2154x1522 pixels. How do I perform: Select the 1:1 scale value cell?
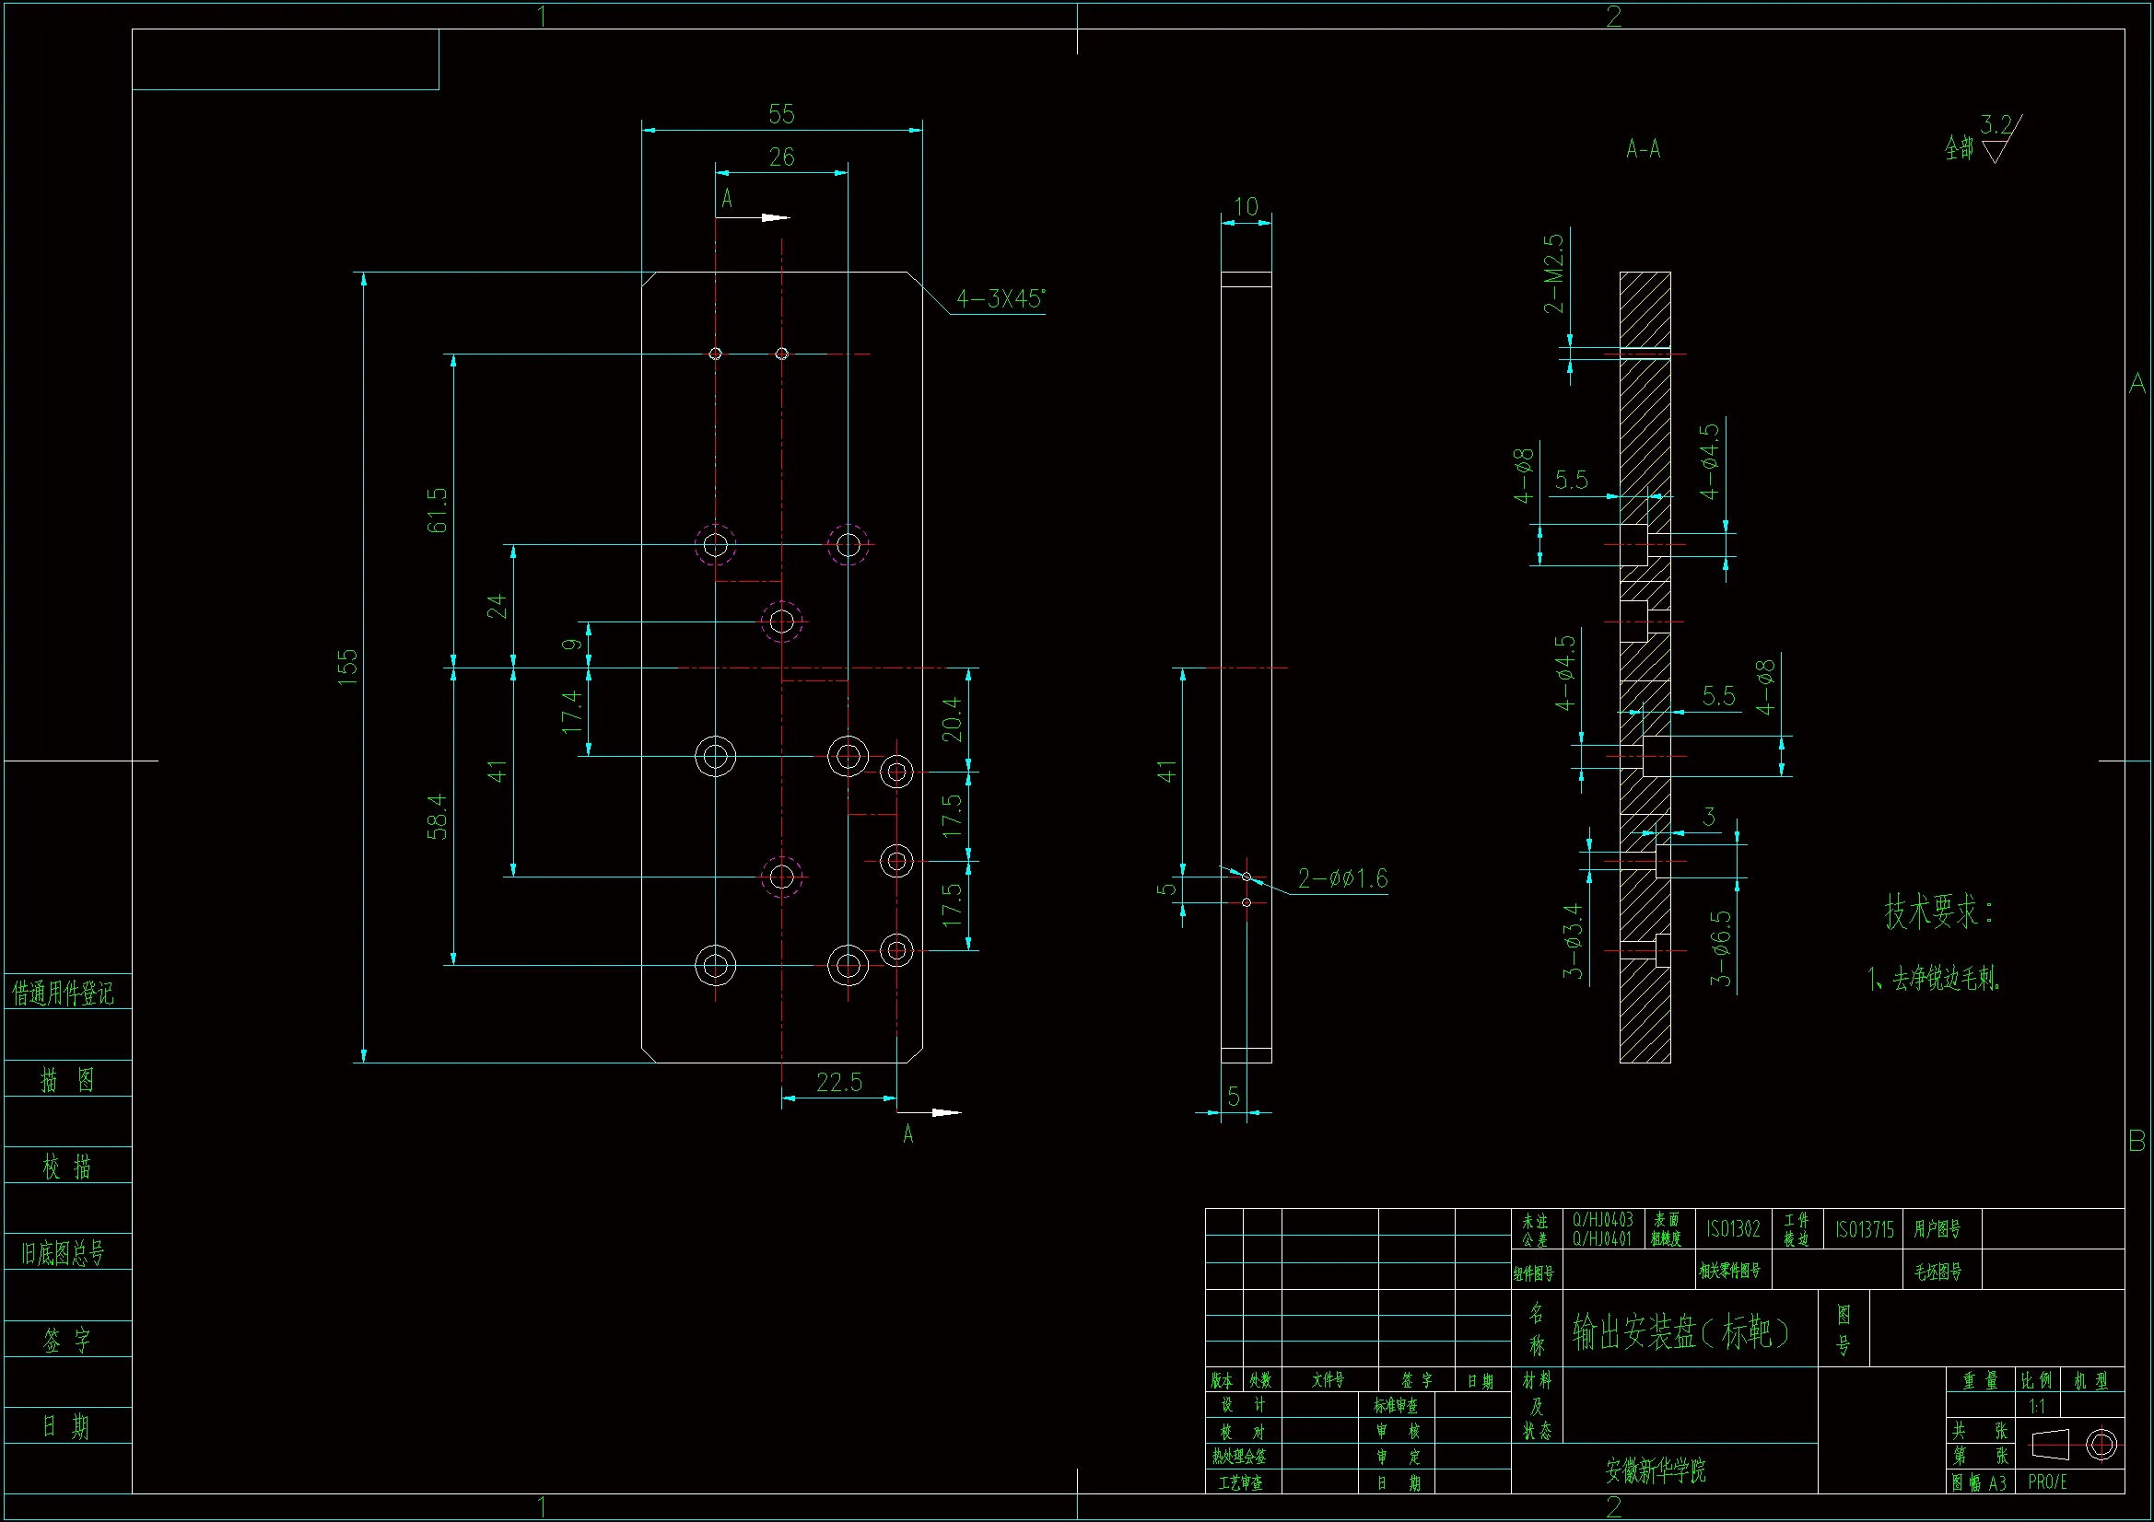tap(2037, 1406)
